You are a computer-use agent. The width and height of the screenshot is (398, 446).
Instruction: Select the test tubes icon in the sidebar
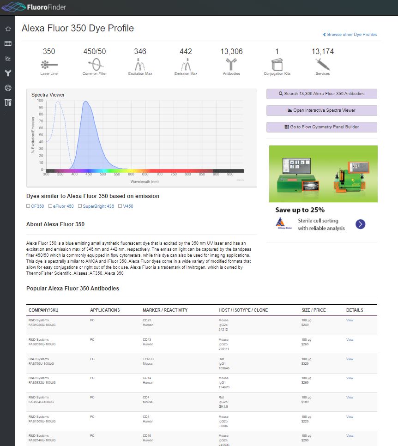tap(7, 102)
